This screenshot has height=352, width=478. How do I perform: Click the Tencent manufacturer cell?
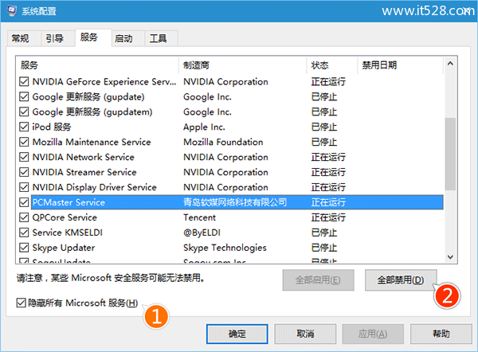coord(199,217)
